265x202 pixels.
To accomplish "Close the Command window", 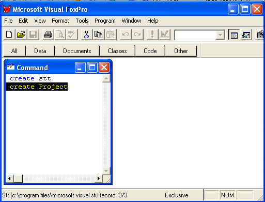I will (104, 67).
